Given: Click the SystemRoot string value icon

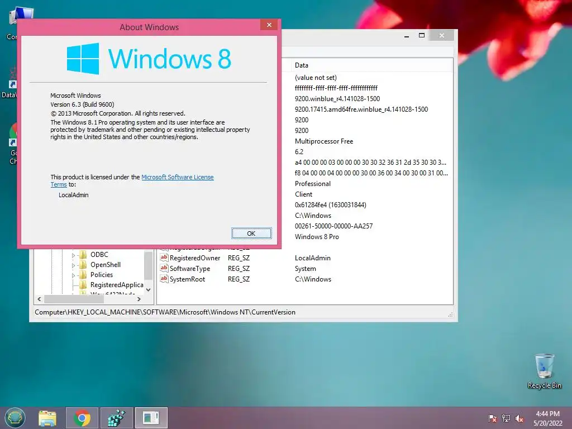Looking at the screenshot, I should pos(164,279).
